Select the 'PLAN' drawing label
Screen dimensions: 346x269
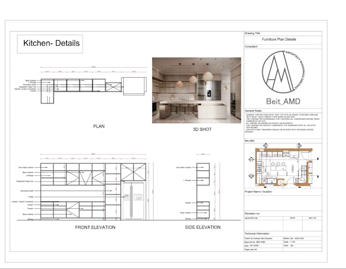99,126
